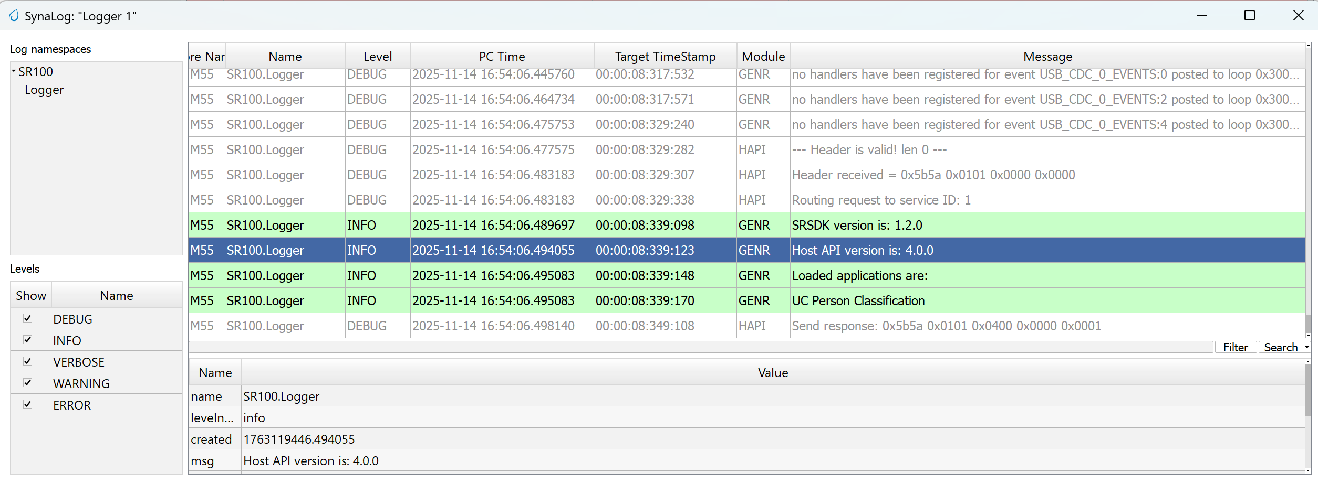Open the Search button dropdown arrow
The width and height of the screenshot is (1318, 483).
1307,347
